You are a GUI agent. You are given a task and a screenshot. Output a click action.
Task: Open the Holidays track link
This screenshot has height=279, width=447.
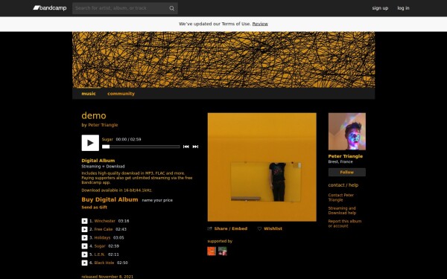(102, 238)
